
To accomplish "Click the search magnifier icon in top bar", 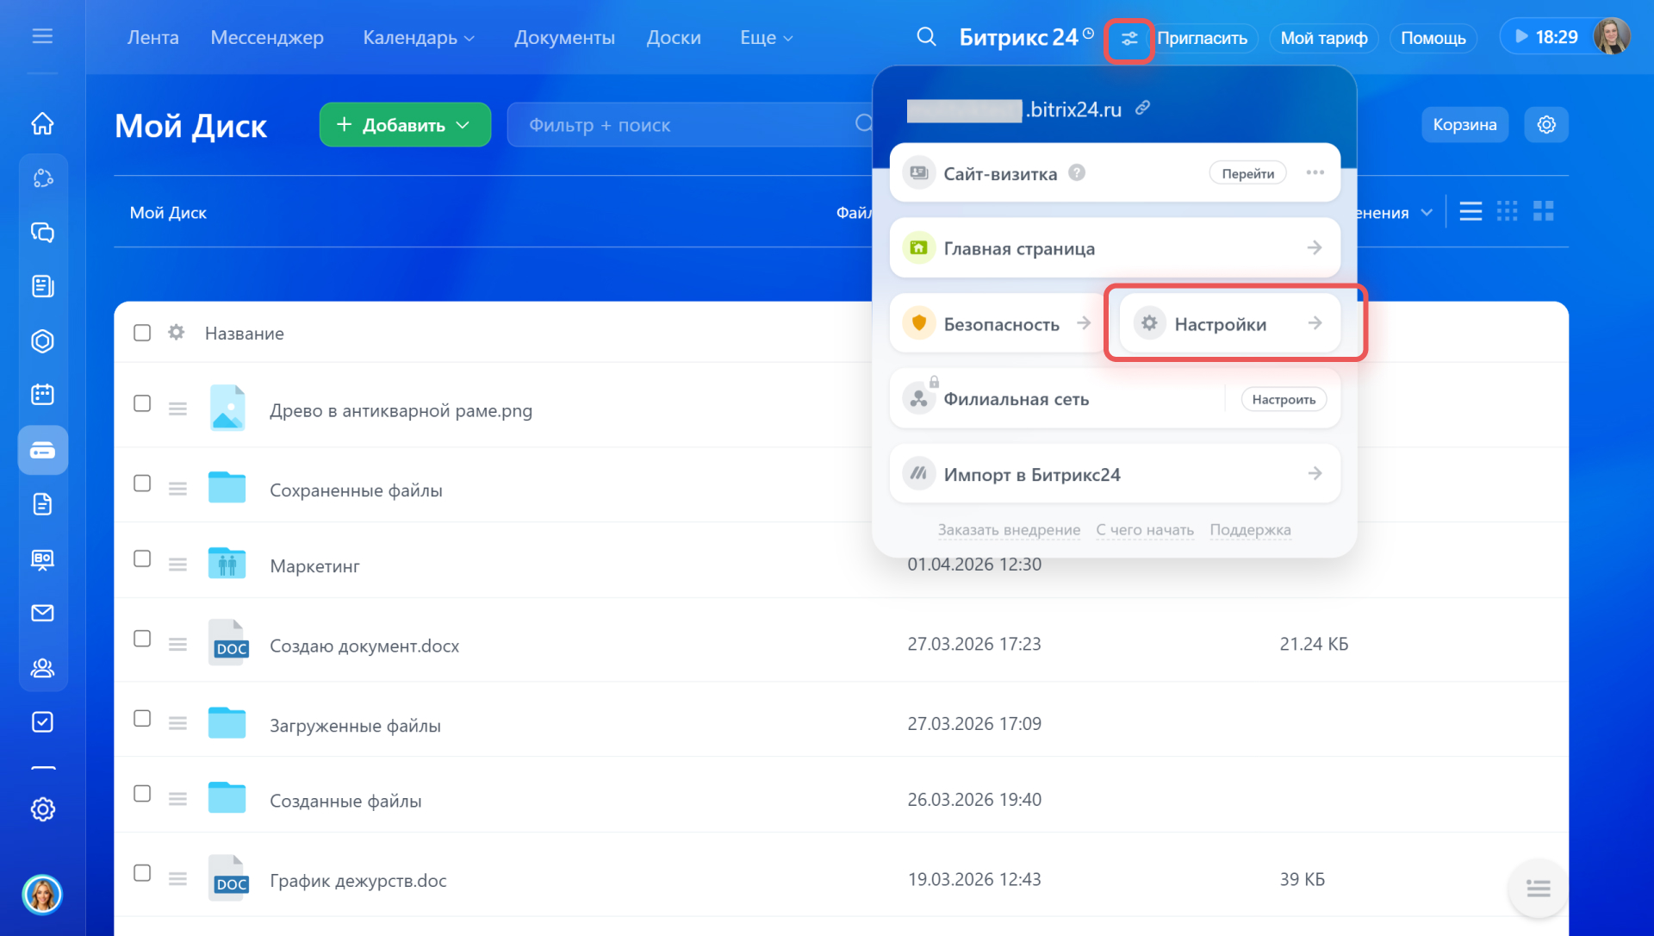I will pyautogui.click(x=926, y=37).
